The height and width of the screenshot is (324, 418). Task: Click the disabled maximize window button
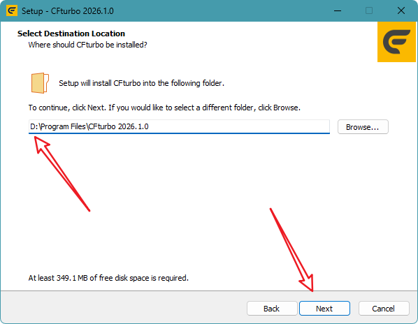369,10
